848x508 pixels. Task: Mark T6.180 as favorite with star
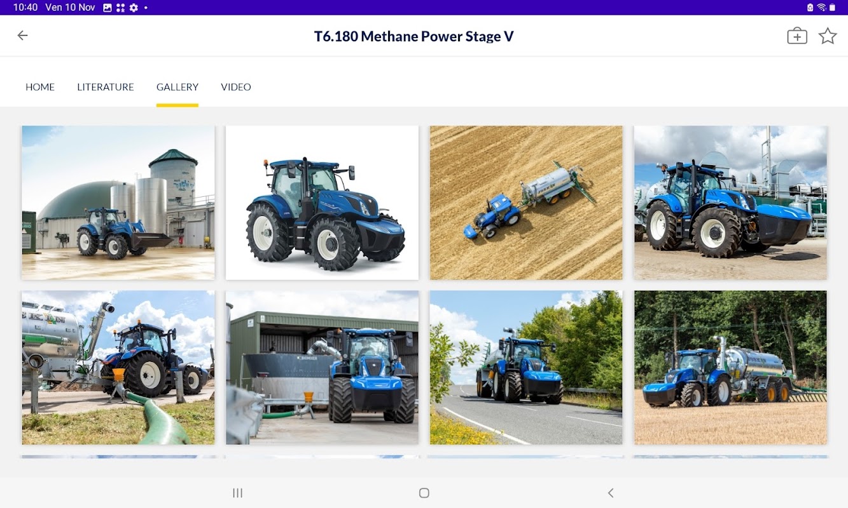tap(827, 36)
